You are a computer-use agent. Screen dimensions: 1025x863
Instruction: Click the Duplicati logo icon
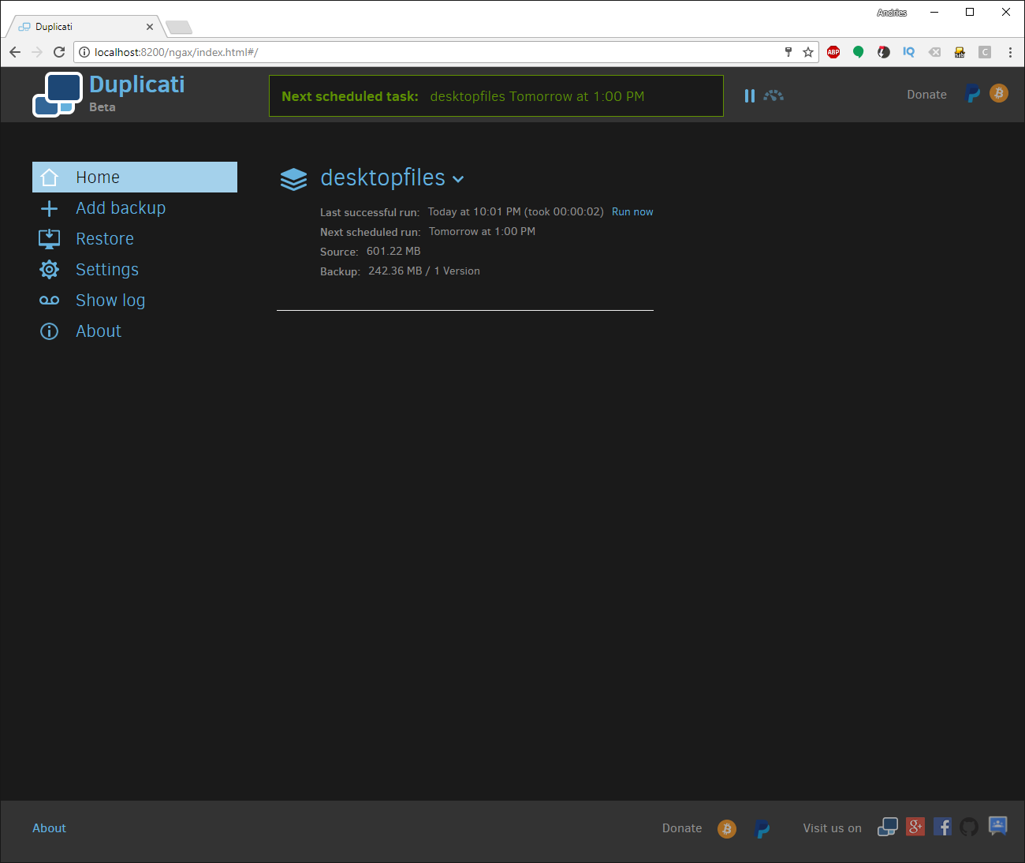pos(58,95)
